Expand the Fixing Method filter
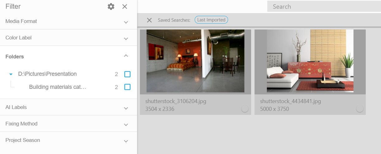Image resolution: width=381 pixels, height=154 pixels. coord(126,125)
